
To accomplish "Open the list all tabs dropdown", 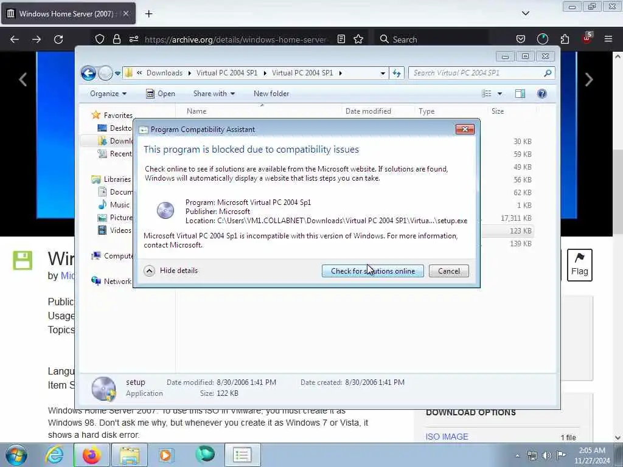I will [525, 13].
